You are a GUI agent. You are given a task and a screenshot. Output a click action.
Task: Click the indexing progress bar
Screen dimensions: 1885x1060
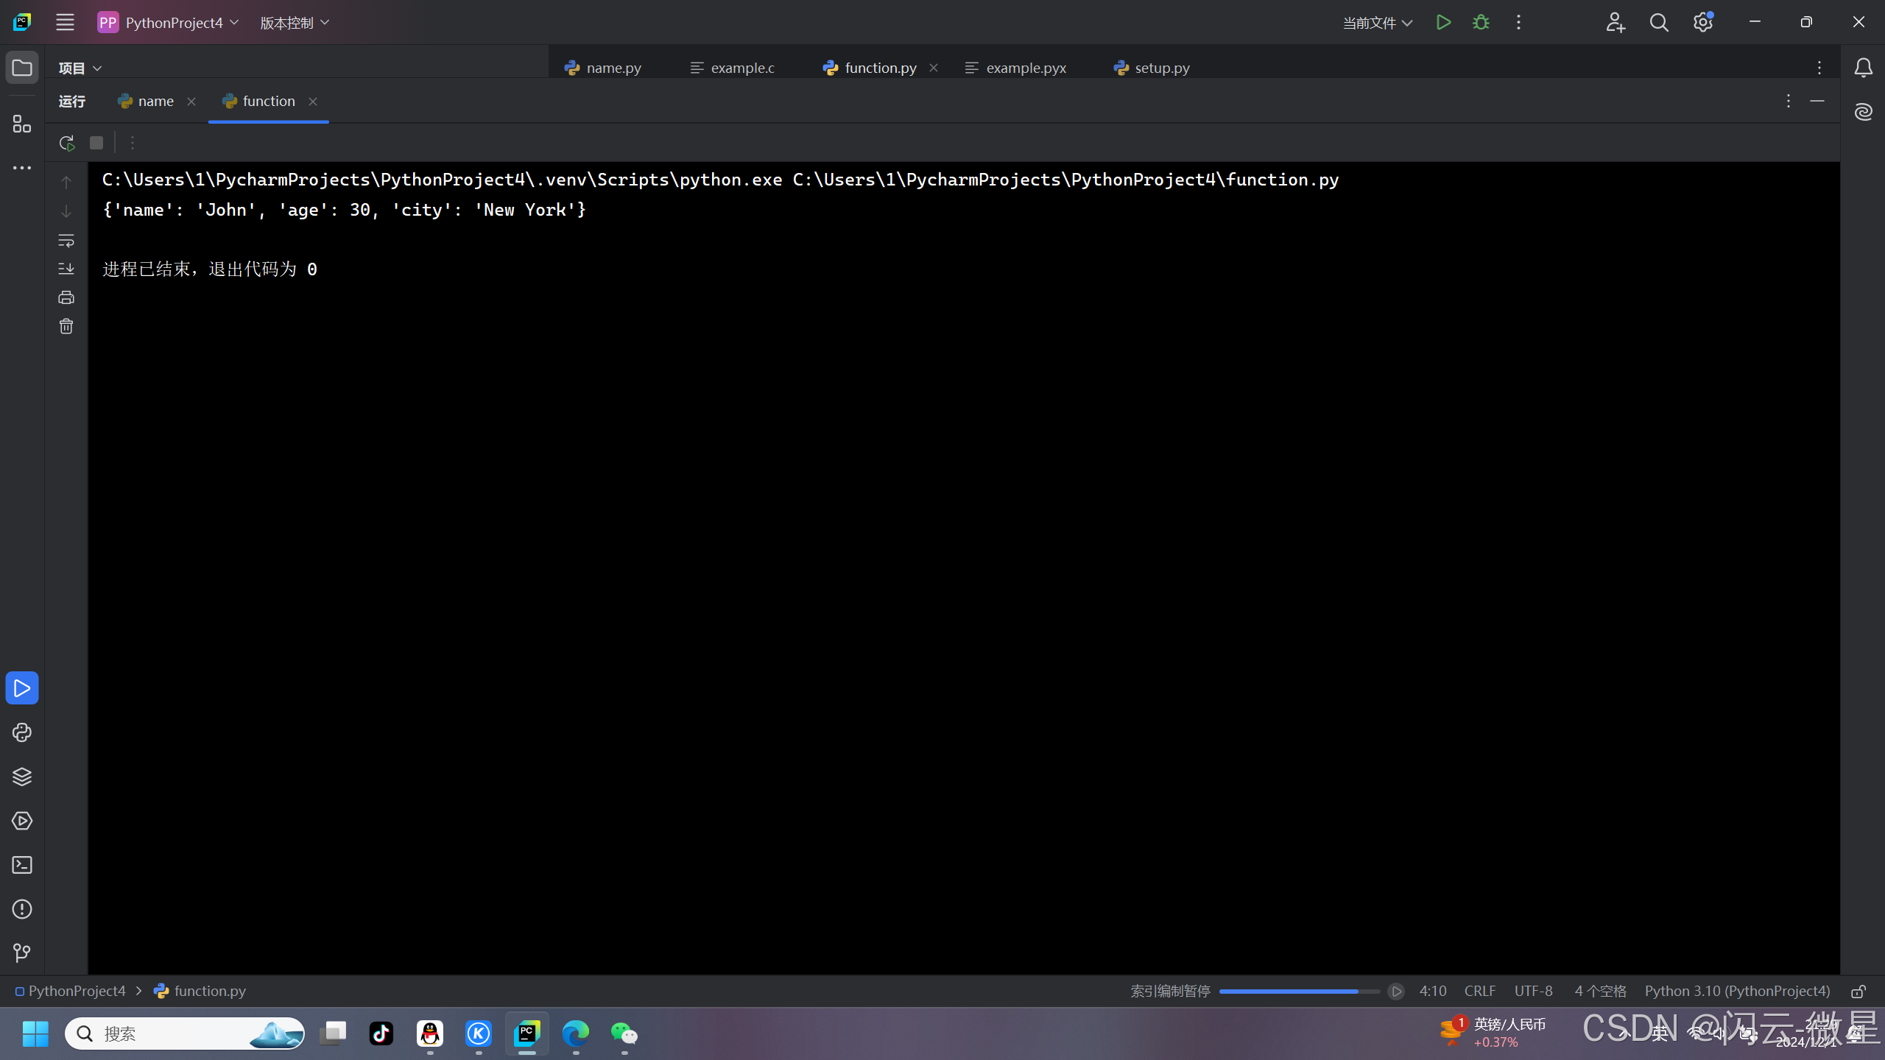click(x=1300, y=991)
